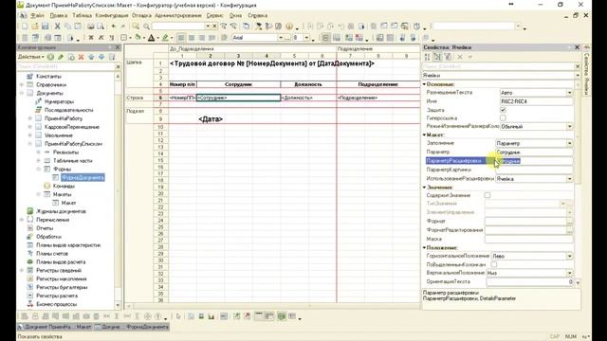Select the Журналы документов tree item
Viewport: 607px width, 341px height.
point(61,211)
